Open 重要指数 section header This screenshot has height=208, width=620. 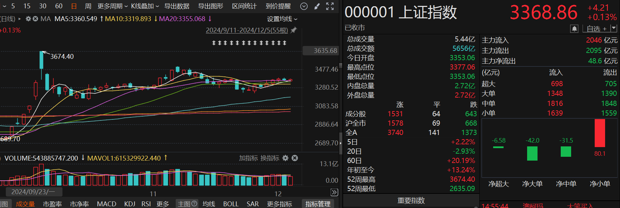411,200
